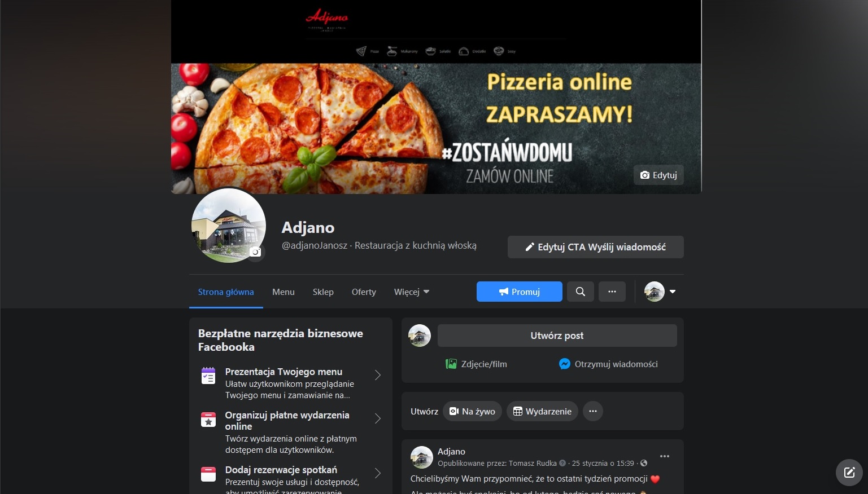Image resolution: width=868 pixels, height=494 pixels.
Task: Switch to the Sklep tab
Action: [323, 292]
